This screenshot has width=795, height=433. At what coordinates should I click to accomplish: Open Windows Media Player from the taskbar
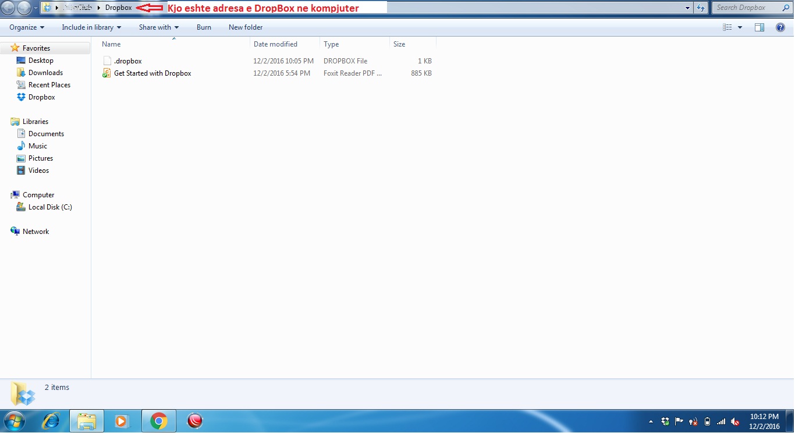pyautogui.click(x=122, y=421)
